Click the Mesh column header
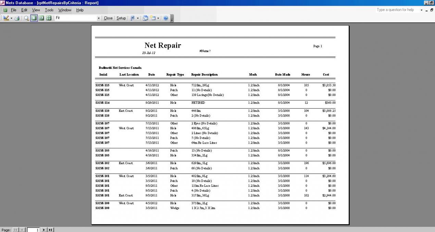435x232 pixels. click(x=253, y=74)
